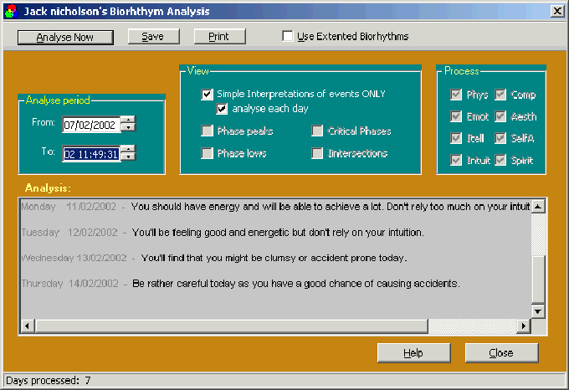Image resolution: width=569 pixels, height=390 pixels.
Task: Select the Monday 11/02/2002 analysis line
Action: point(276,207)
